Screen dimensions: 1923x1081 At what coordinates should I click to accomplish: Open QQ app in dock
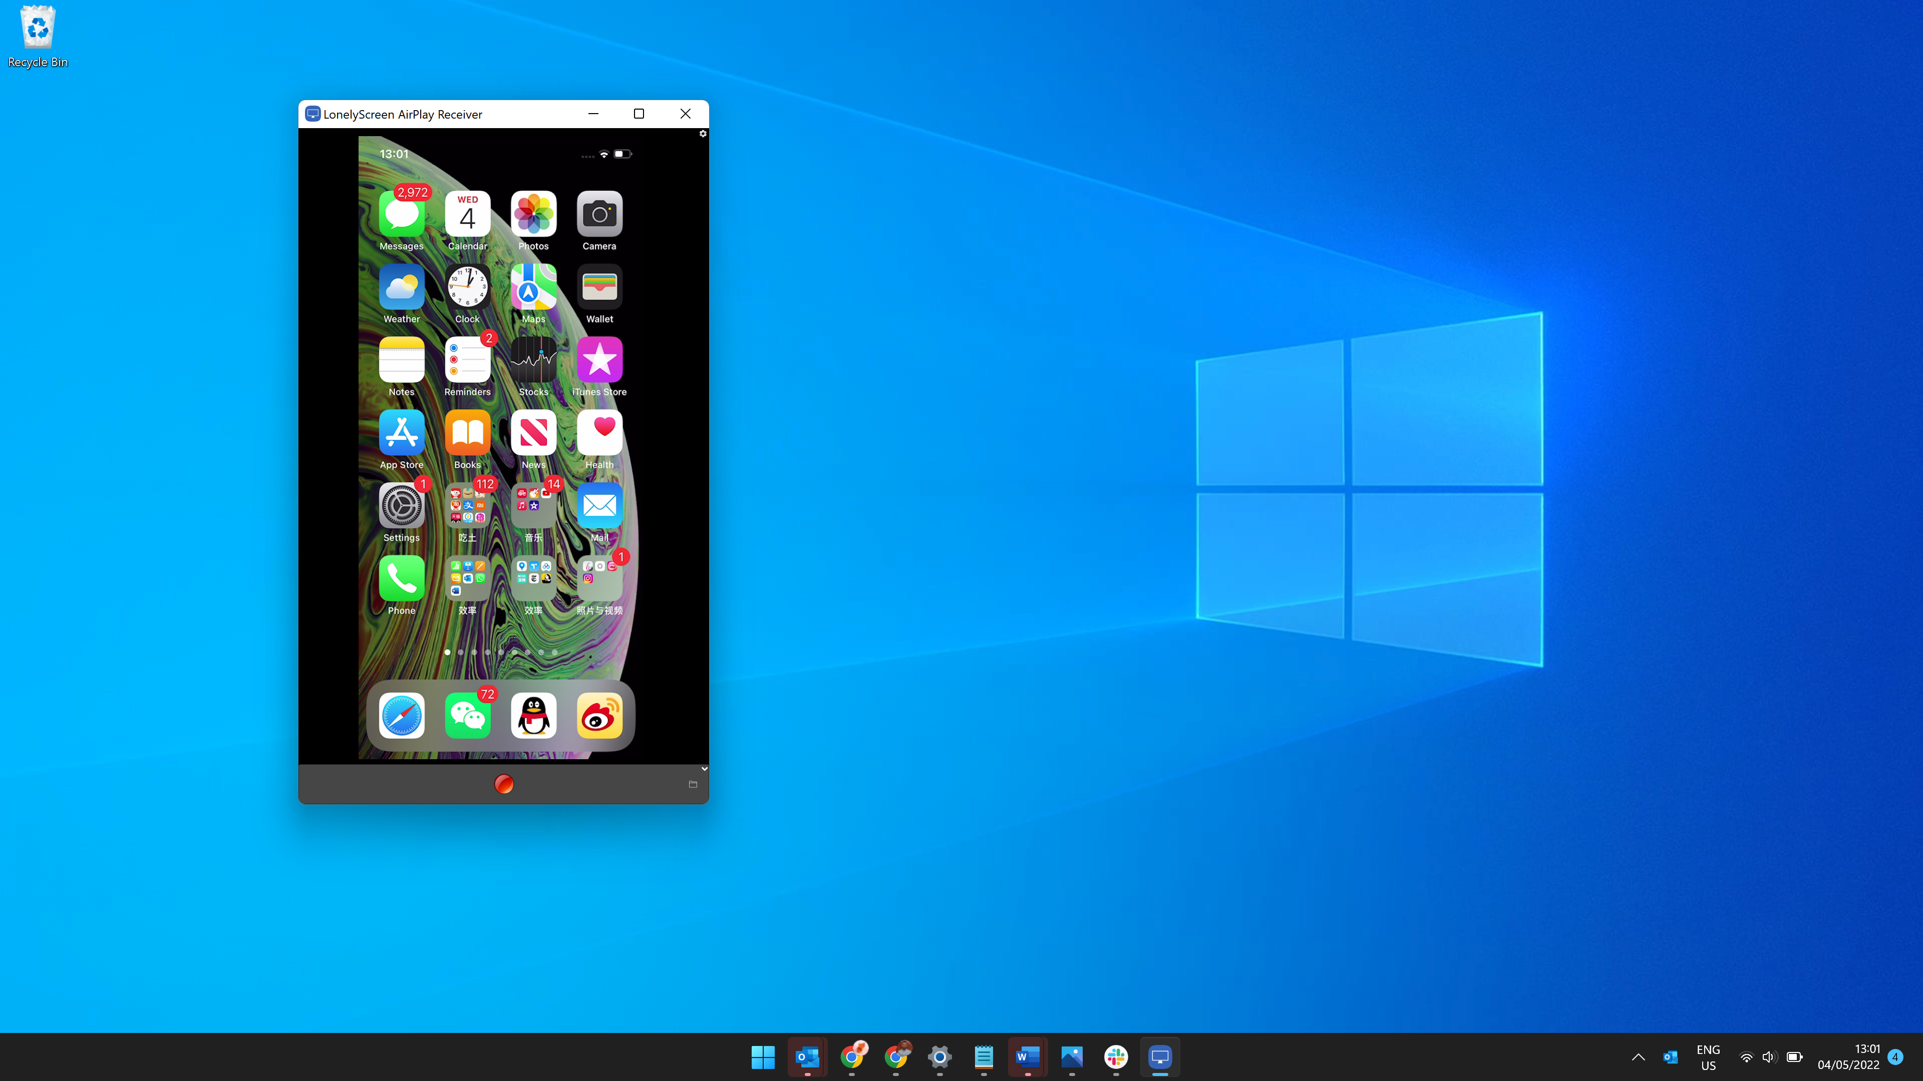click(x=533, y=715)
